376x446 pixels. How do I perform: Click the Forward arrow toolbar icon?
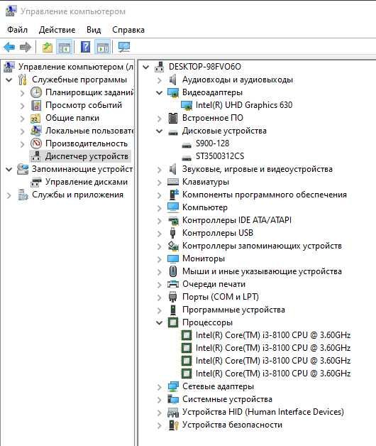pyautogui.click(x=26, y=47)
